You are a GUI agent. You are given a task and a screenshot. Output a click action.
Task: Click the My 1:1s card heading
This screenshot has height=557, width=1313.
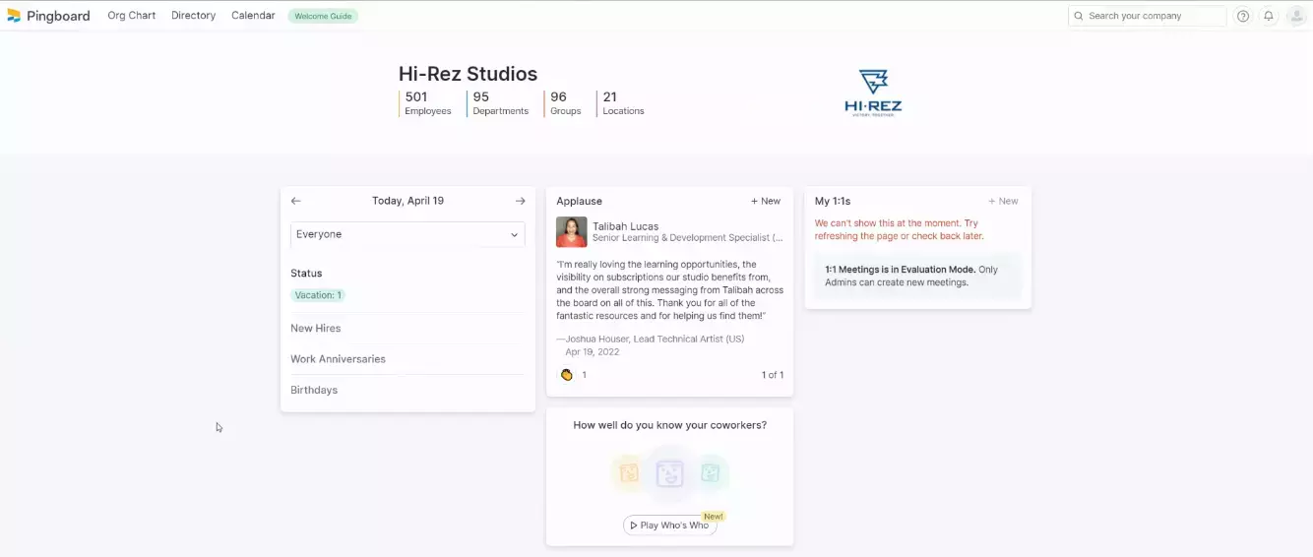(x=833, y=201)
